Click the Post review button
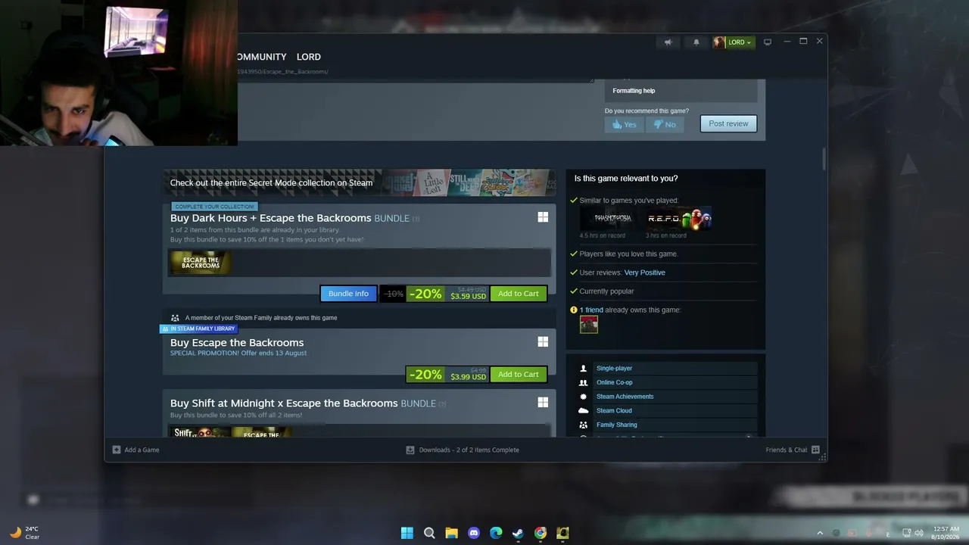The width and height of the screenshot is (969, 545). pos(728,123)
